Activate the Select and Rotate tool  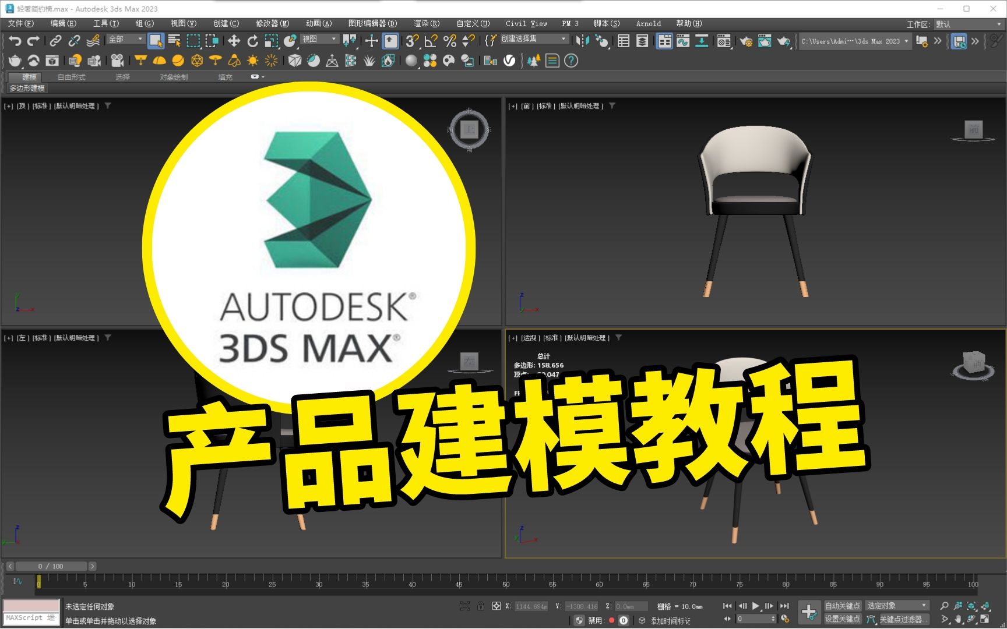252,41
